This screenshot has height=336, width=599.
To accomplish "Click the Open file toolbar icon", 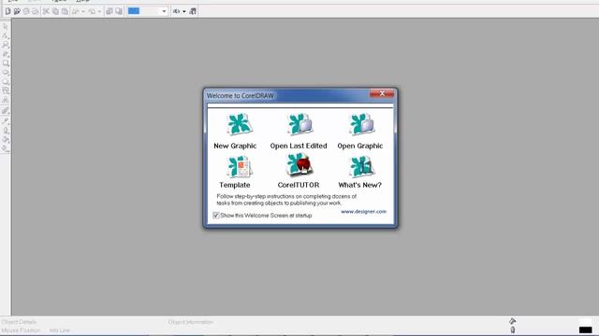I will (x=17, y=11).
